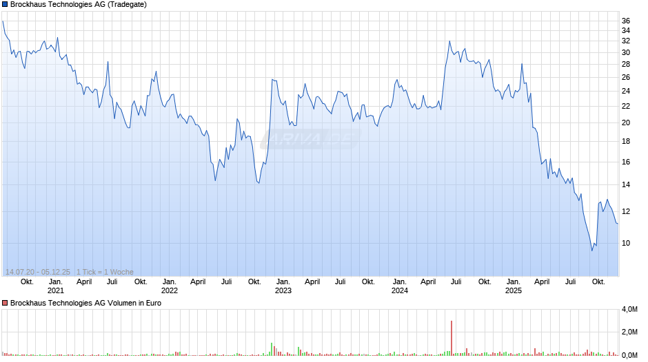Click the red legend square beside Volumen in Euro

click(5, 303)
